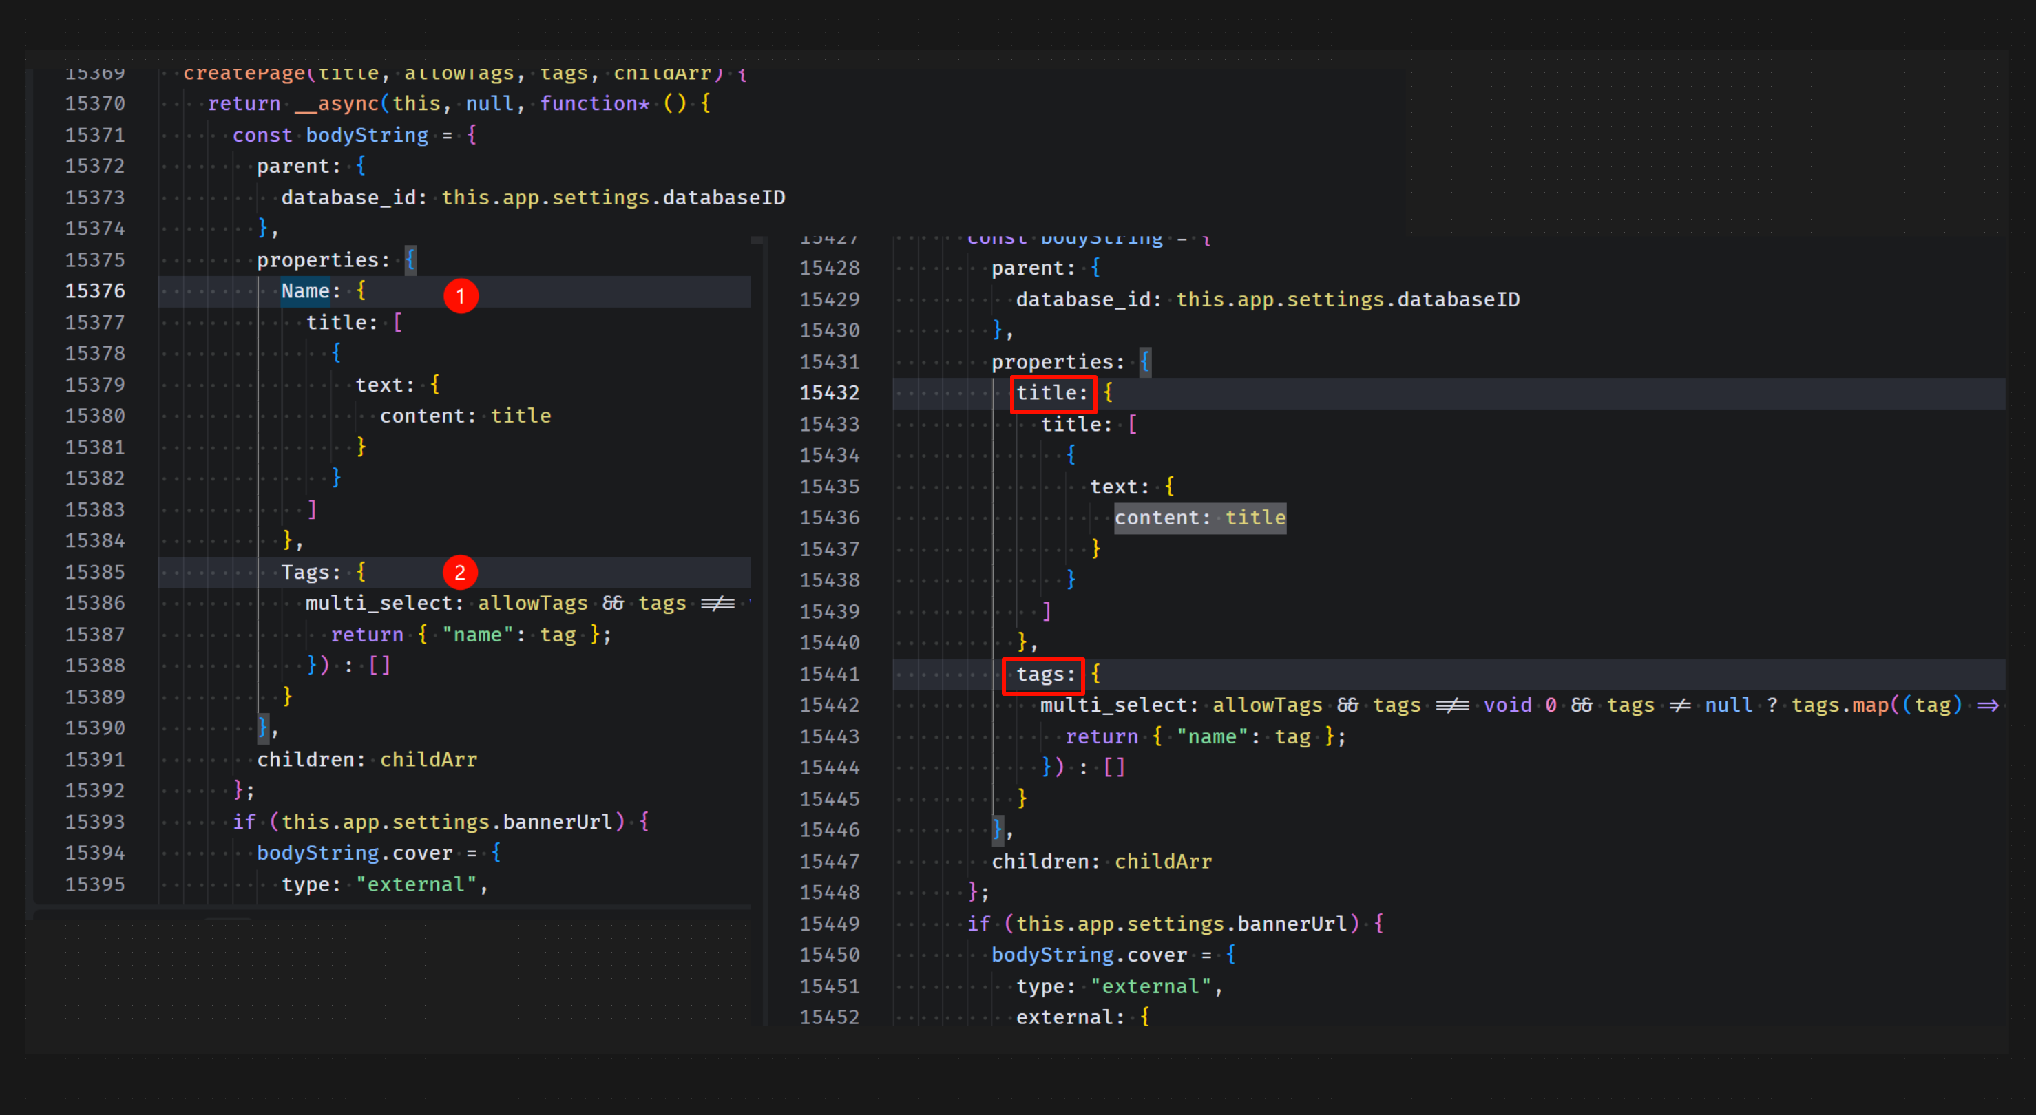The width and height of the screenshot is (2036, 1115).
Task: Click line number 15432 in the gutter
Action: tap(829, 393)
